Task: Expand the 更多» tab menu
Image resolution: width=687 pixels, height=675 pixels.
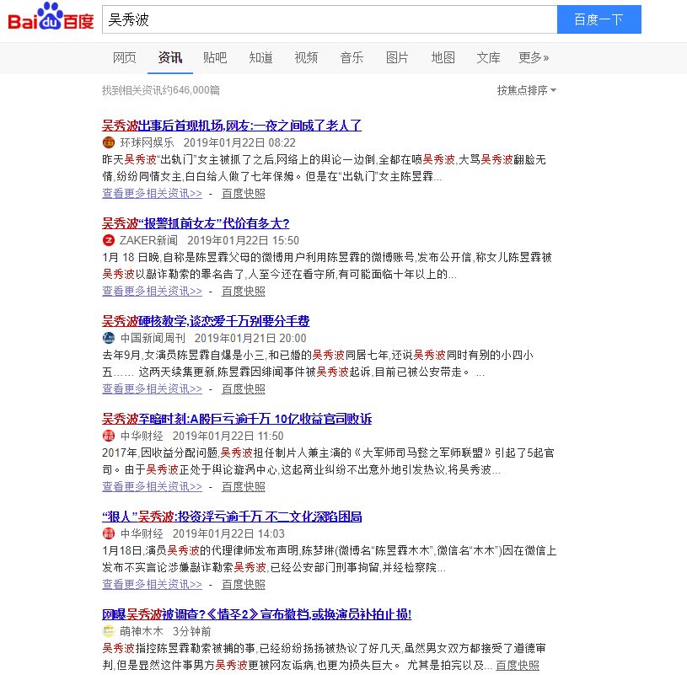Action: point(534,57)
